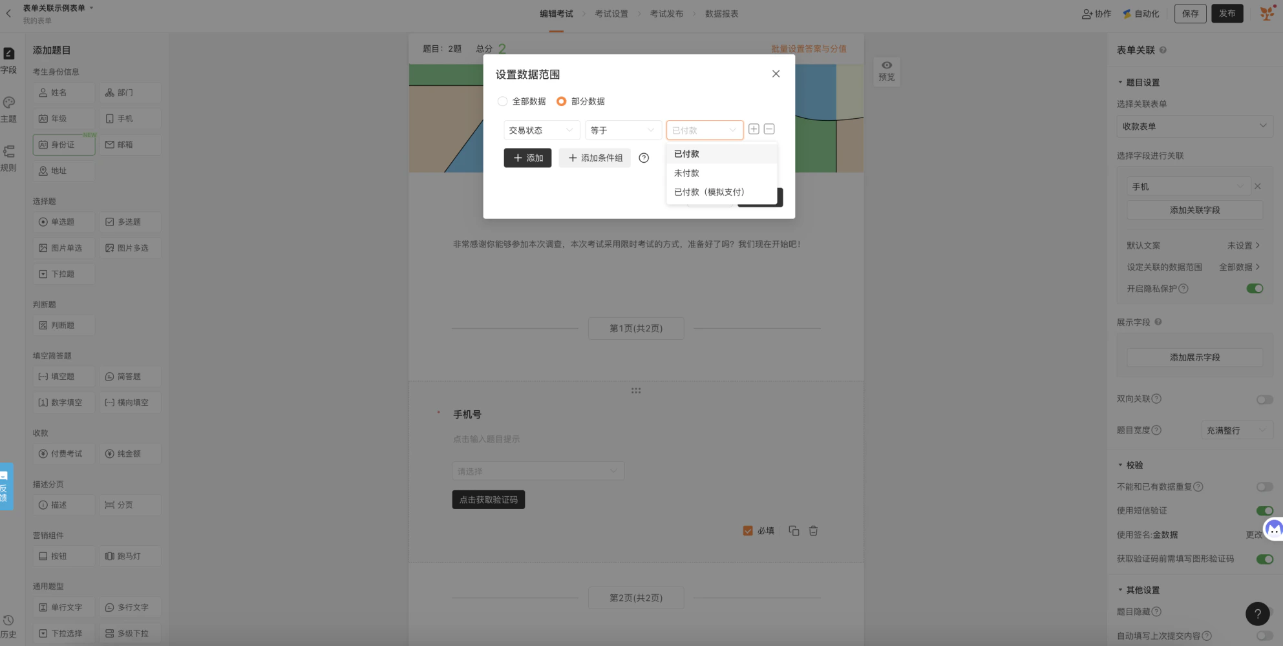
Task: Click the copy icon on 手机号 question
Action: pyautogui.click(x=794, y=530)
